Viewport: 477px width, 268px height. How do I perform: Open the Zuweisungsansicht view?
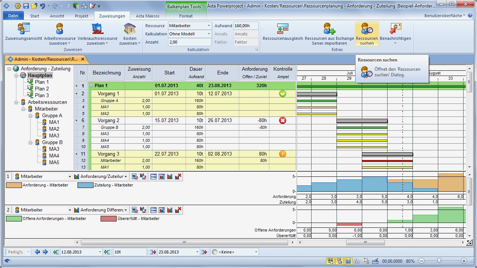click(23, 34)
